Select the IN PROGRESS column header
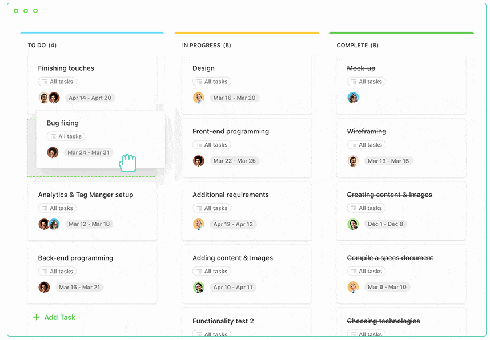The image size is (490, 340). pos(207,46)
